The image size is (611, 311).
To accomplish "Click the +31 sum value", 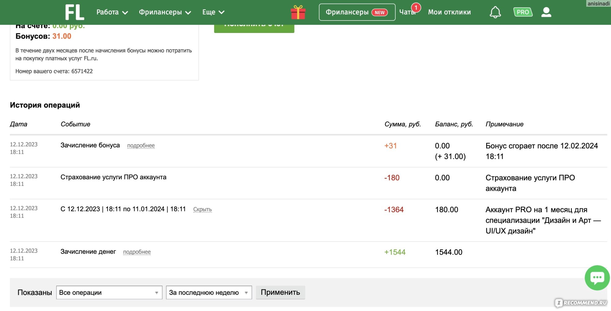I will (390, 146).
